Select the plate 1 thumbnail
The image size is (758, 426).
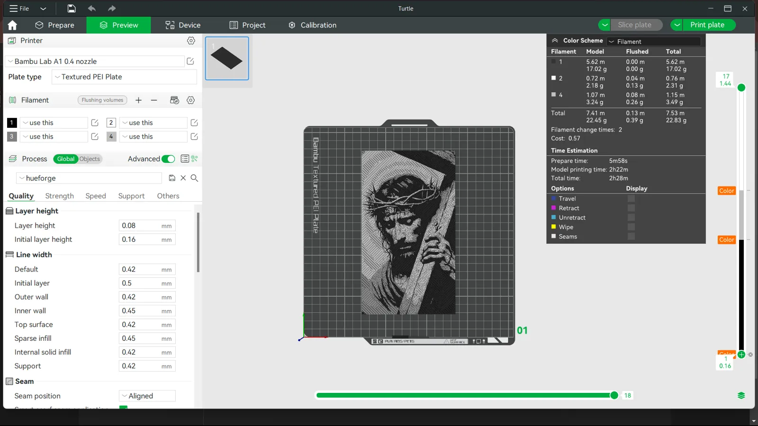click(227, 58)
